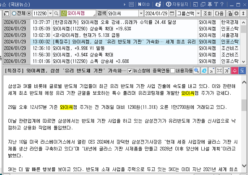Click the icon between 다음 and the gear

coord(229,13)
